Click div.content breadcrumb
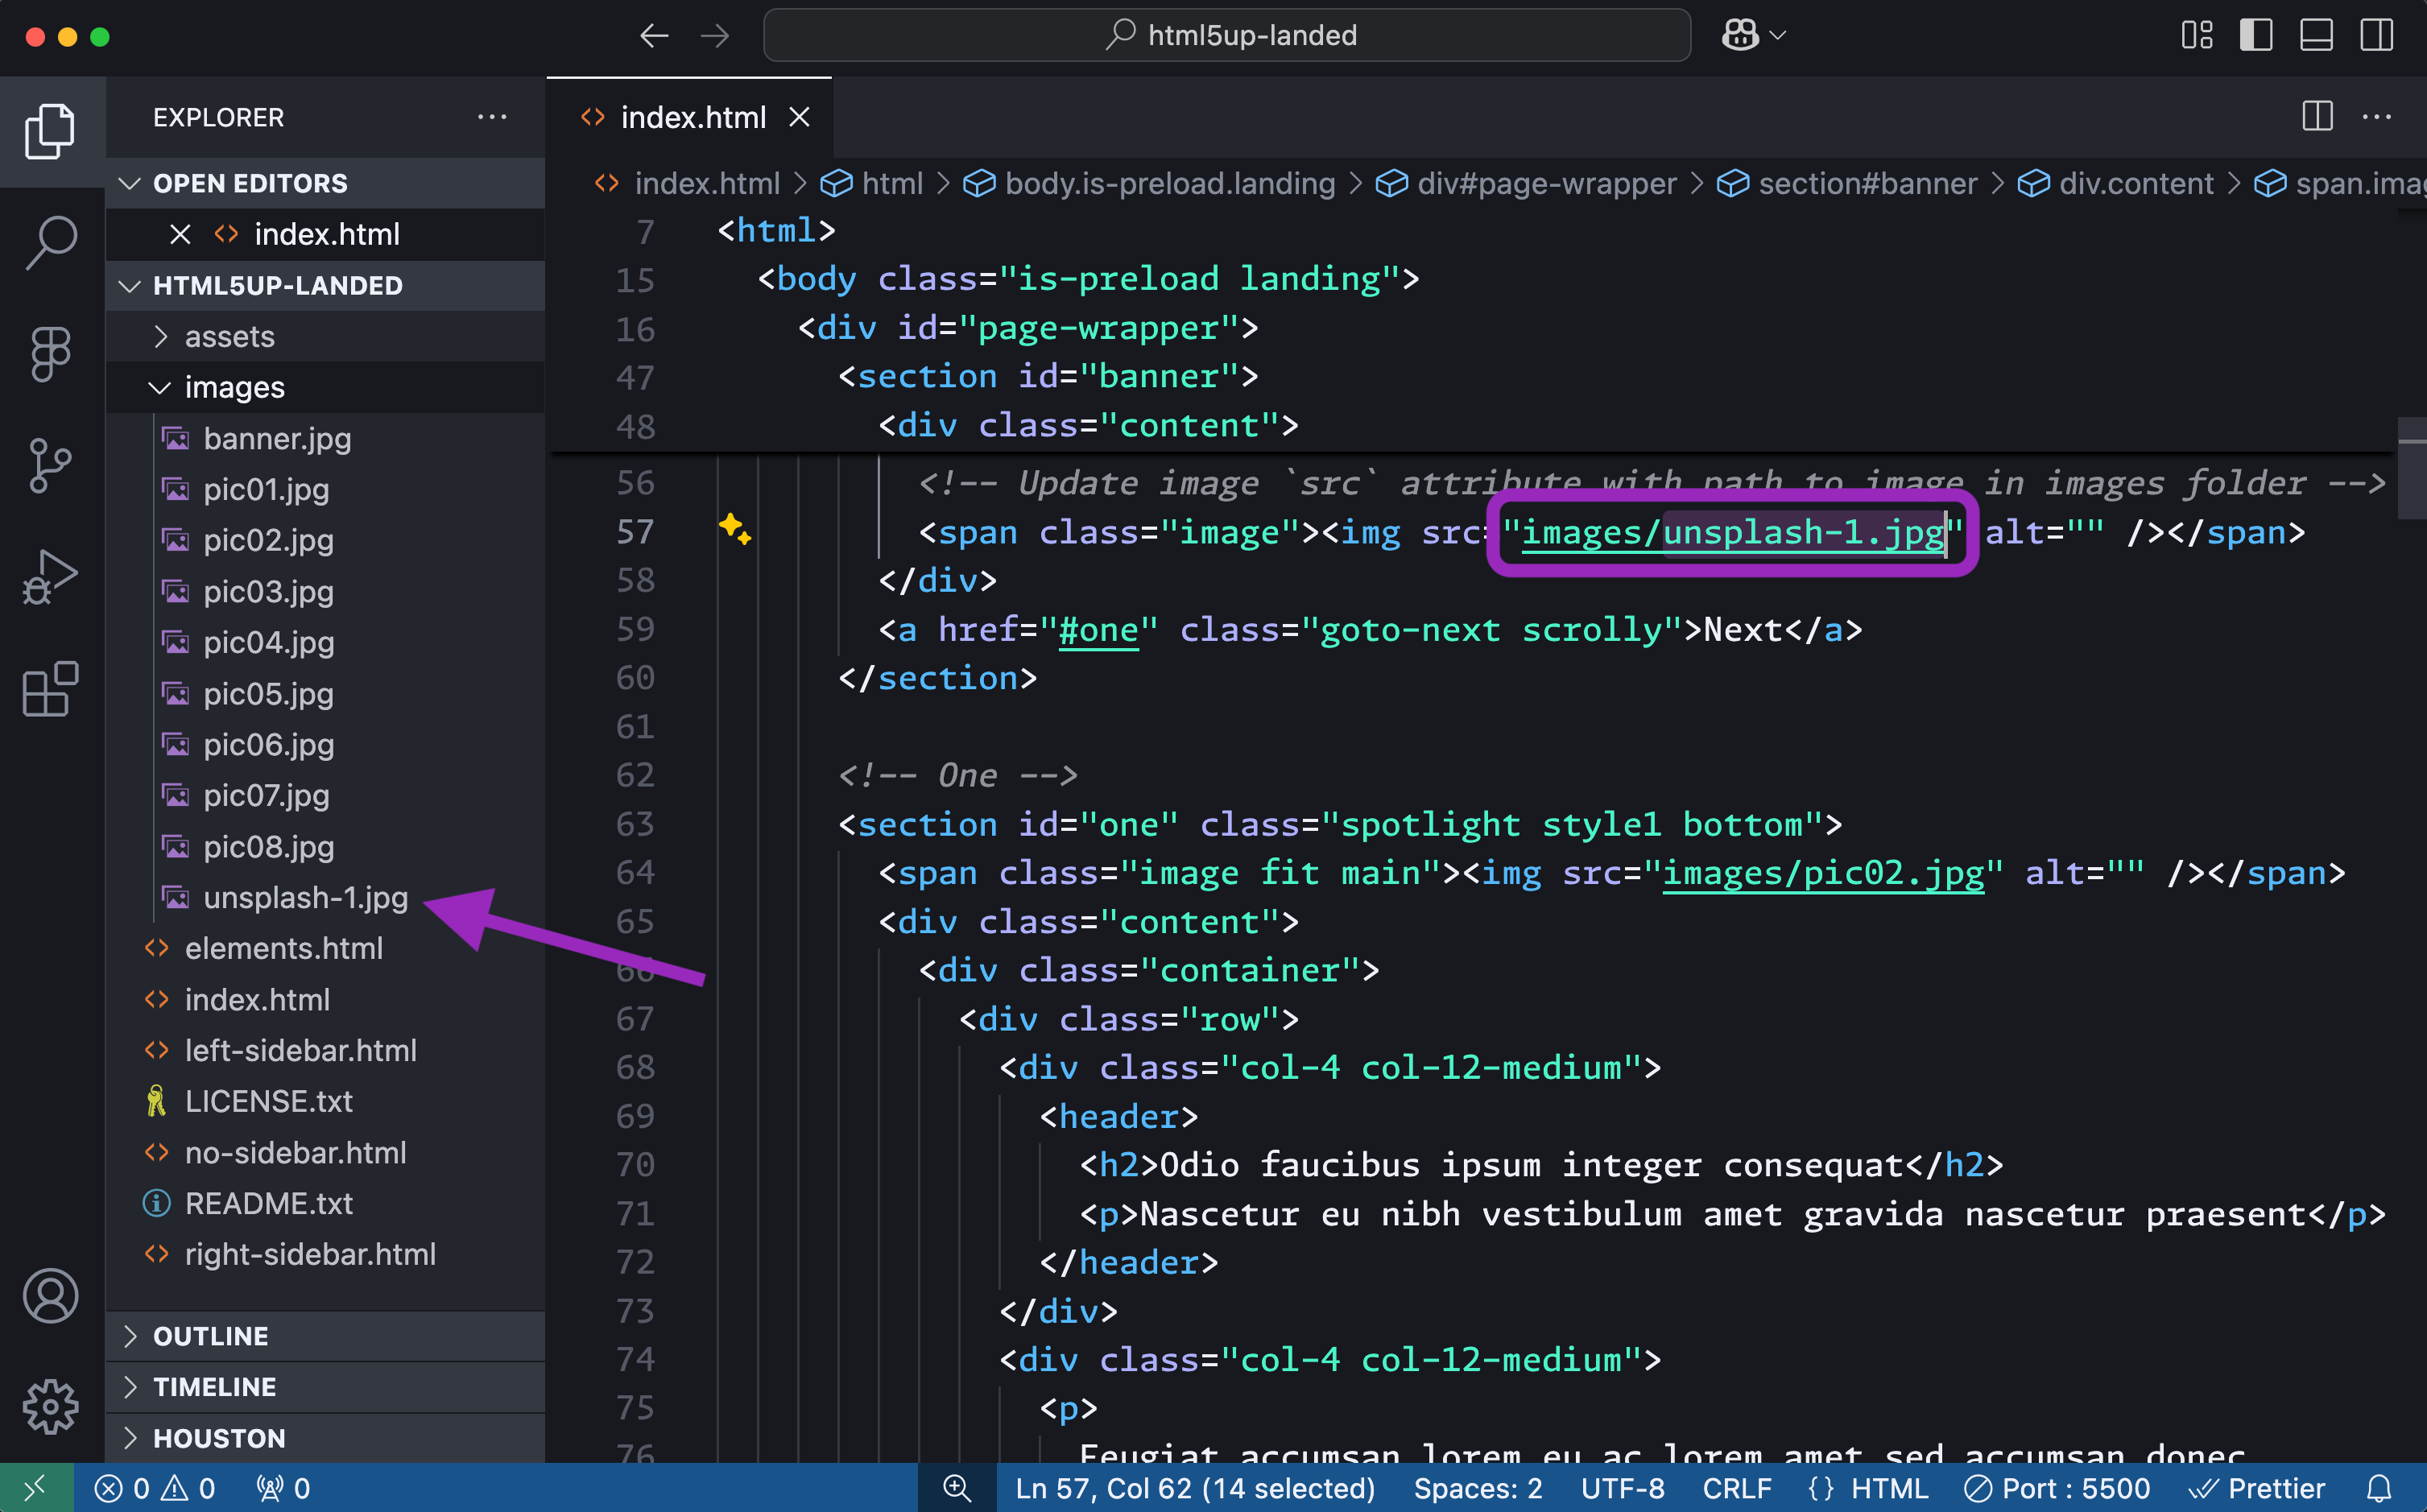Screen dimensions: 2427x1512 coord(2116,183)
